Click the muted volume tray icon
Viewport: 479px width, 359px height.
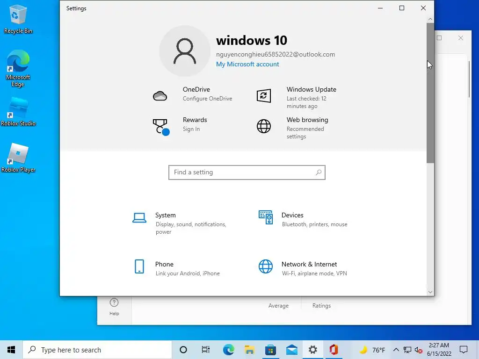click(419, 350)
